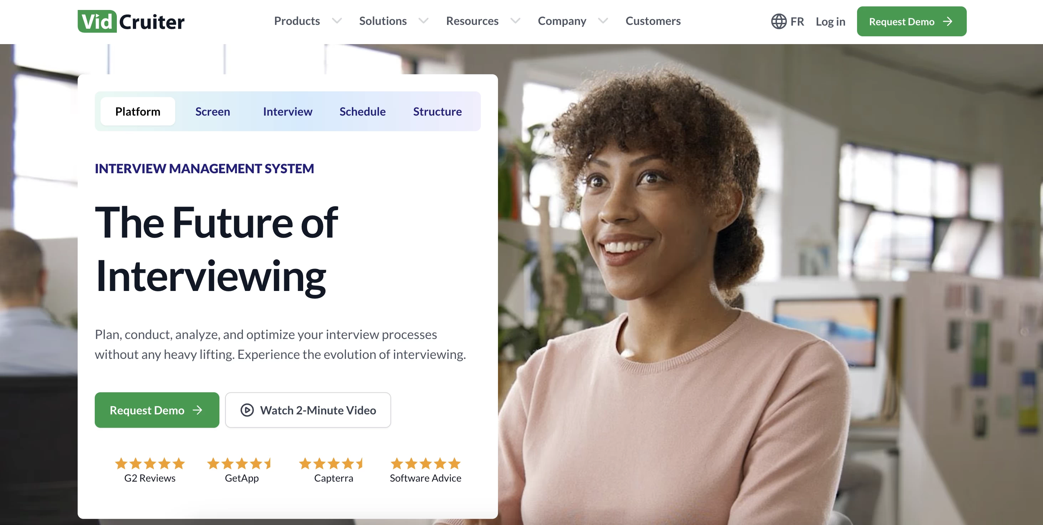Select the Schedule tab
The image size is (1043, 525).
tap(363, 111)
